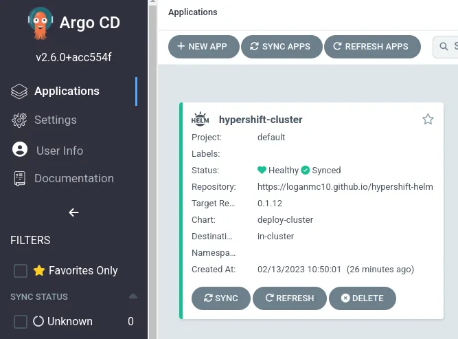Image resolution: width=458 pixels, height=339 pixels.
Task: Check the Unknown sync status filter
Action: pos(21,321)
